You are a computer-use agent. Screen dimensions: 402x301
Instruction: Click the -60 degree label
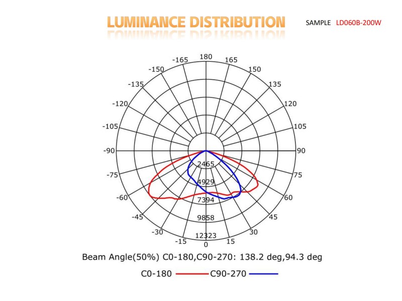tap(122, 198)
